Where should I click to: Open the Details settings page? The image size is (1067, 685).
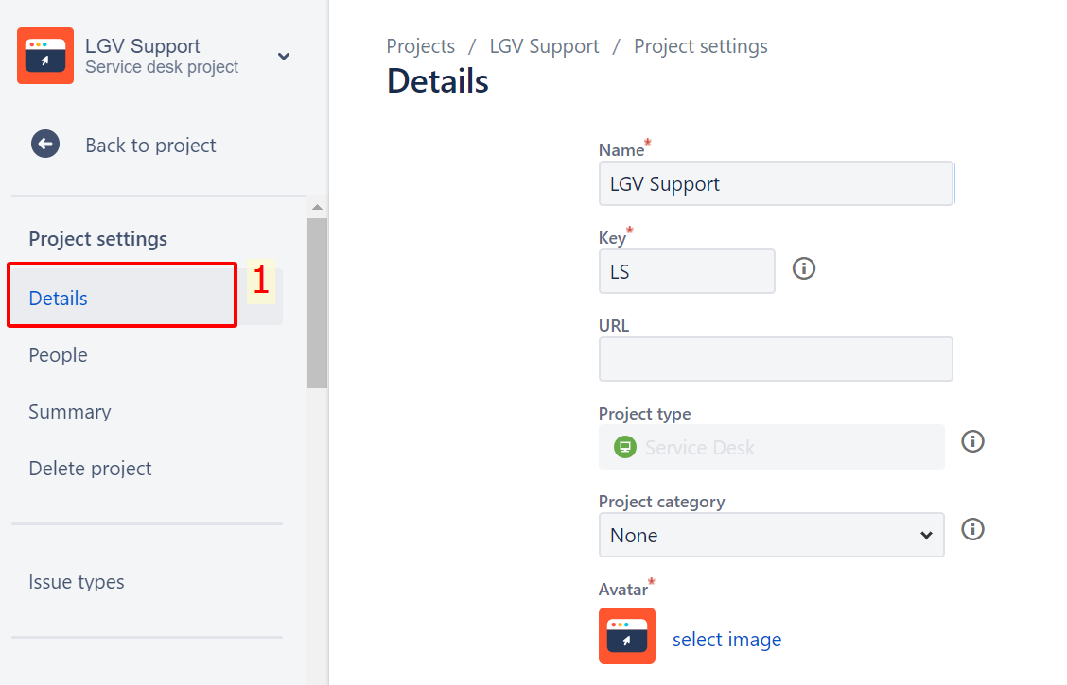click(59, 299)
